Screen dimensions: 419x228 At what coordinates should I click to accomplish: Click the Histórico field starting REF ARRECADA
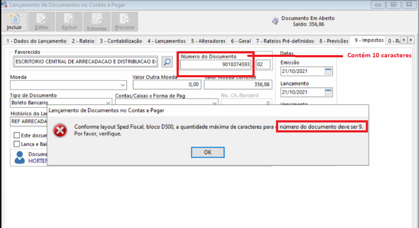[x=29, y=121]
